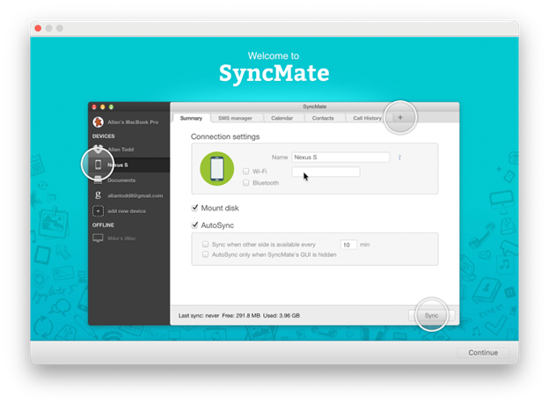Check AutoSync only when GUI is hidden
Screen dimensions: 549x405
(206, 254)
